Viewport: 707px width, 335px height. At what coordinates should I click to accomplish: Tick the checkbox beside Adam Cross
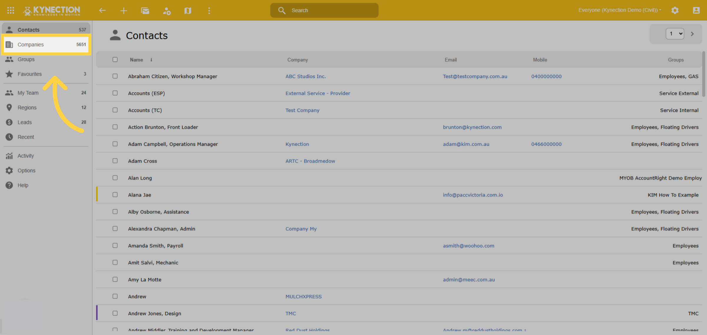point(115,161)
